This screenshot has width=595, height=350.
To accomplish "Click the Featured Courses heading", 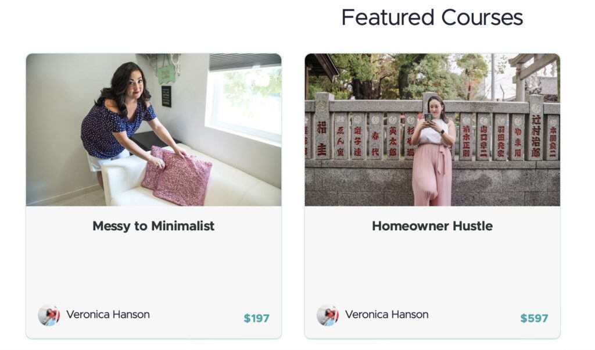I will pyautogui.click(x=432, y=17).
